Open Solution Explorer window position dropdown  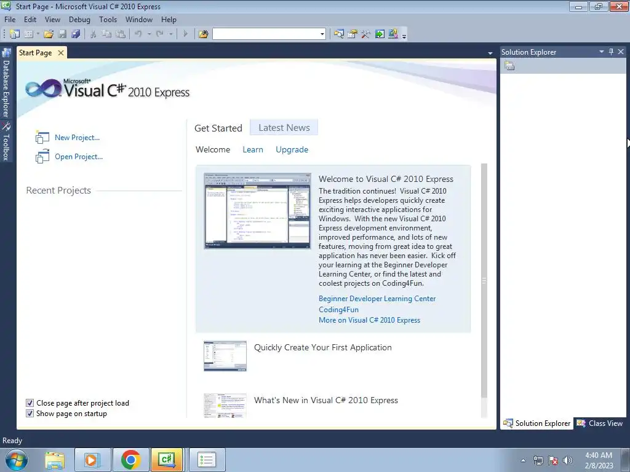(x=602, y=52)
